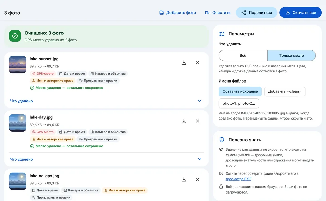Choose photo-1, photo-2... file naming
This screenshot has width=326, height=201.
(239, 103)
